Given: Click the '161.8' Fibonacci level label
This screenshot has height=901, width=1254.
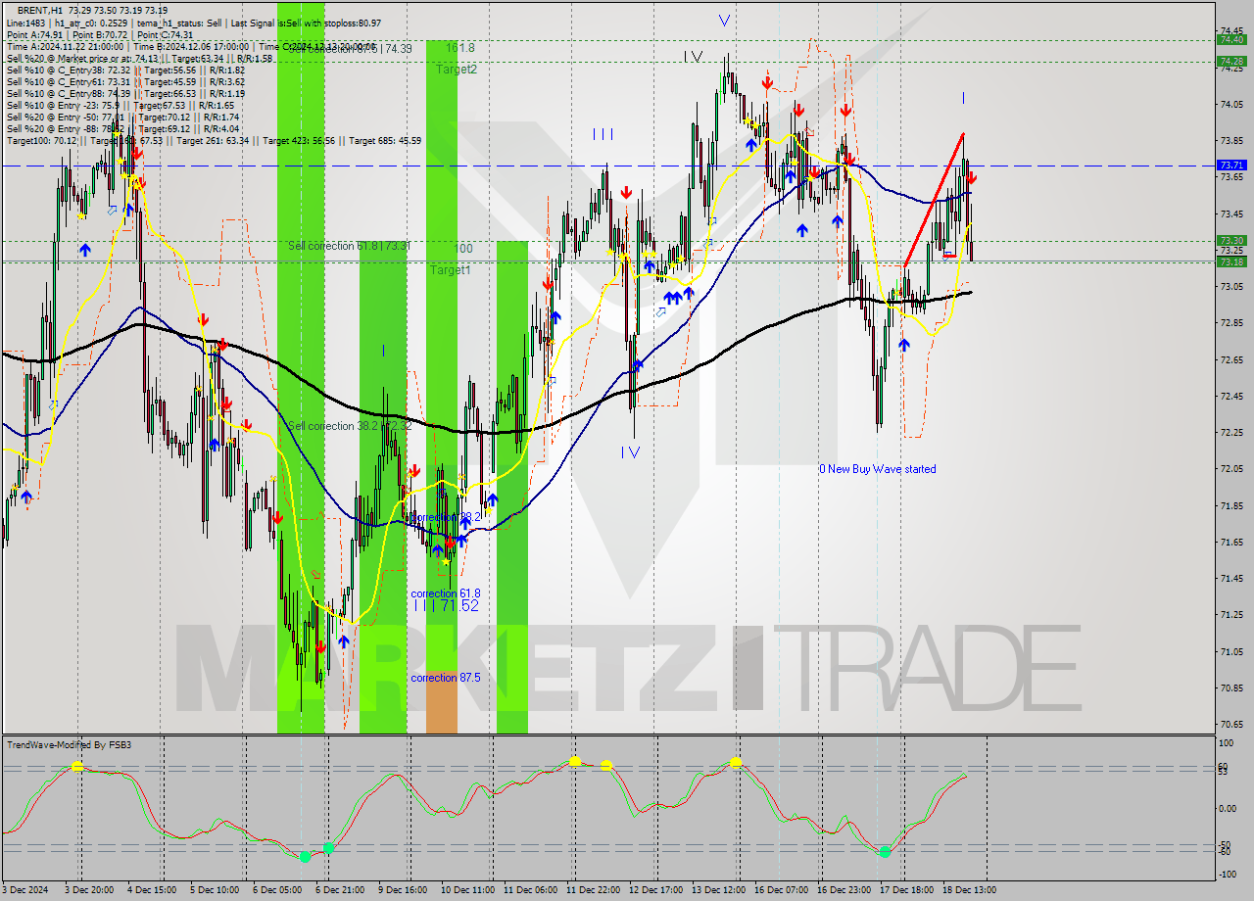Looking at the screenshot, I should click(460, 47).
